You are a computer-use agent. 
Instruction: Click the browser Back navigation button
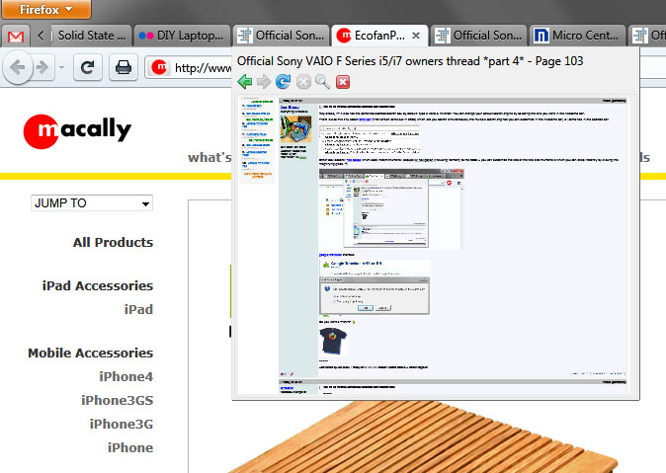pyautogui.click(x=17, y=67)
